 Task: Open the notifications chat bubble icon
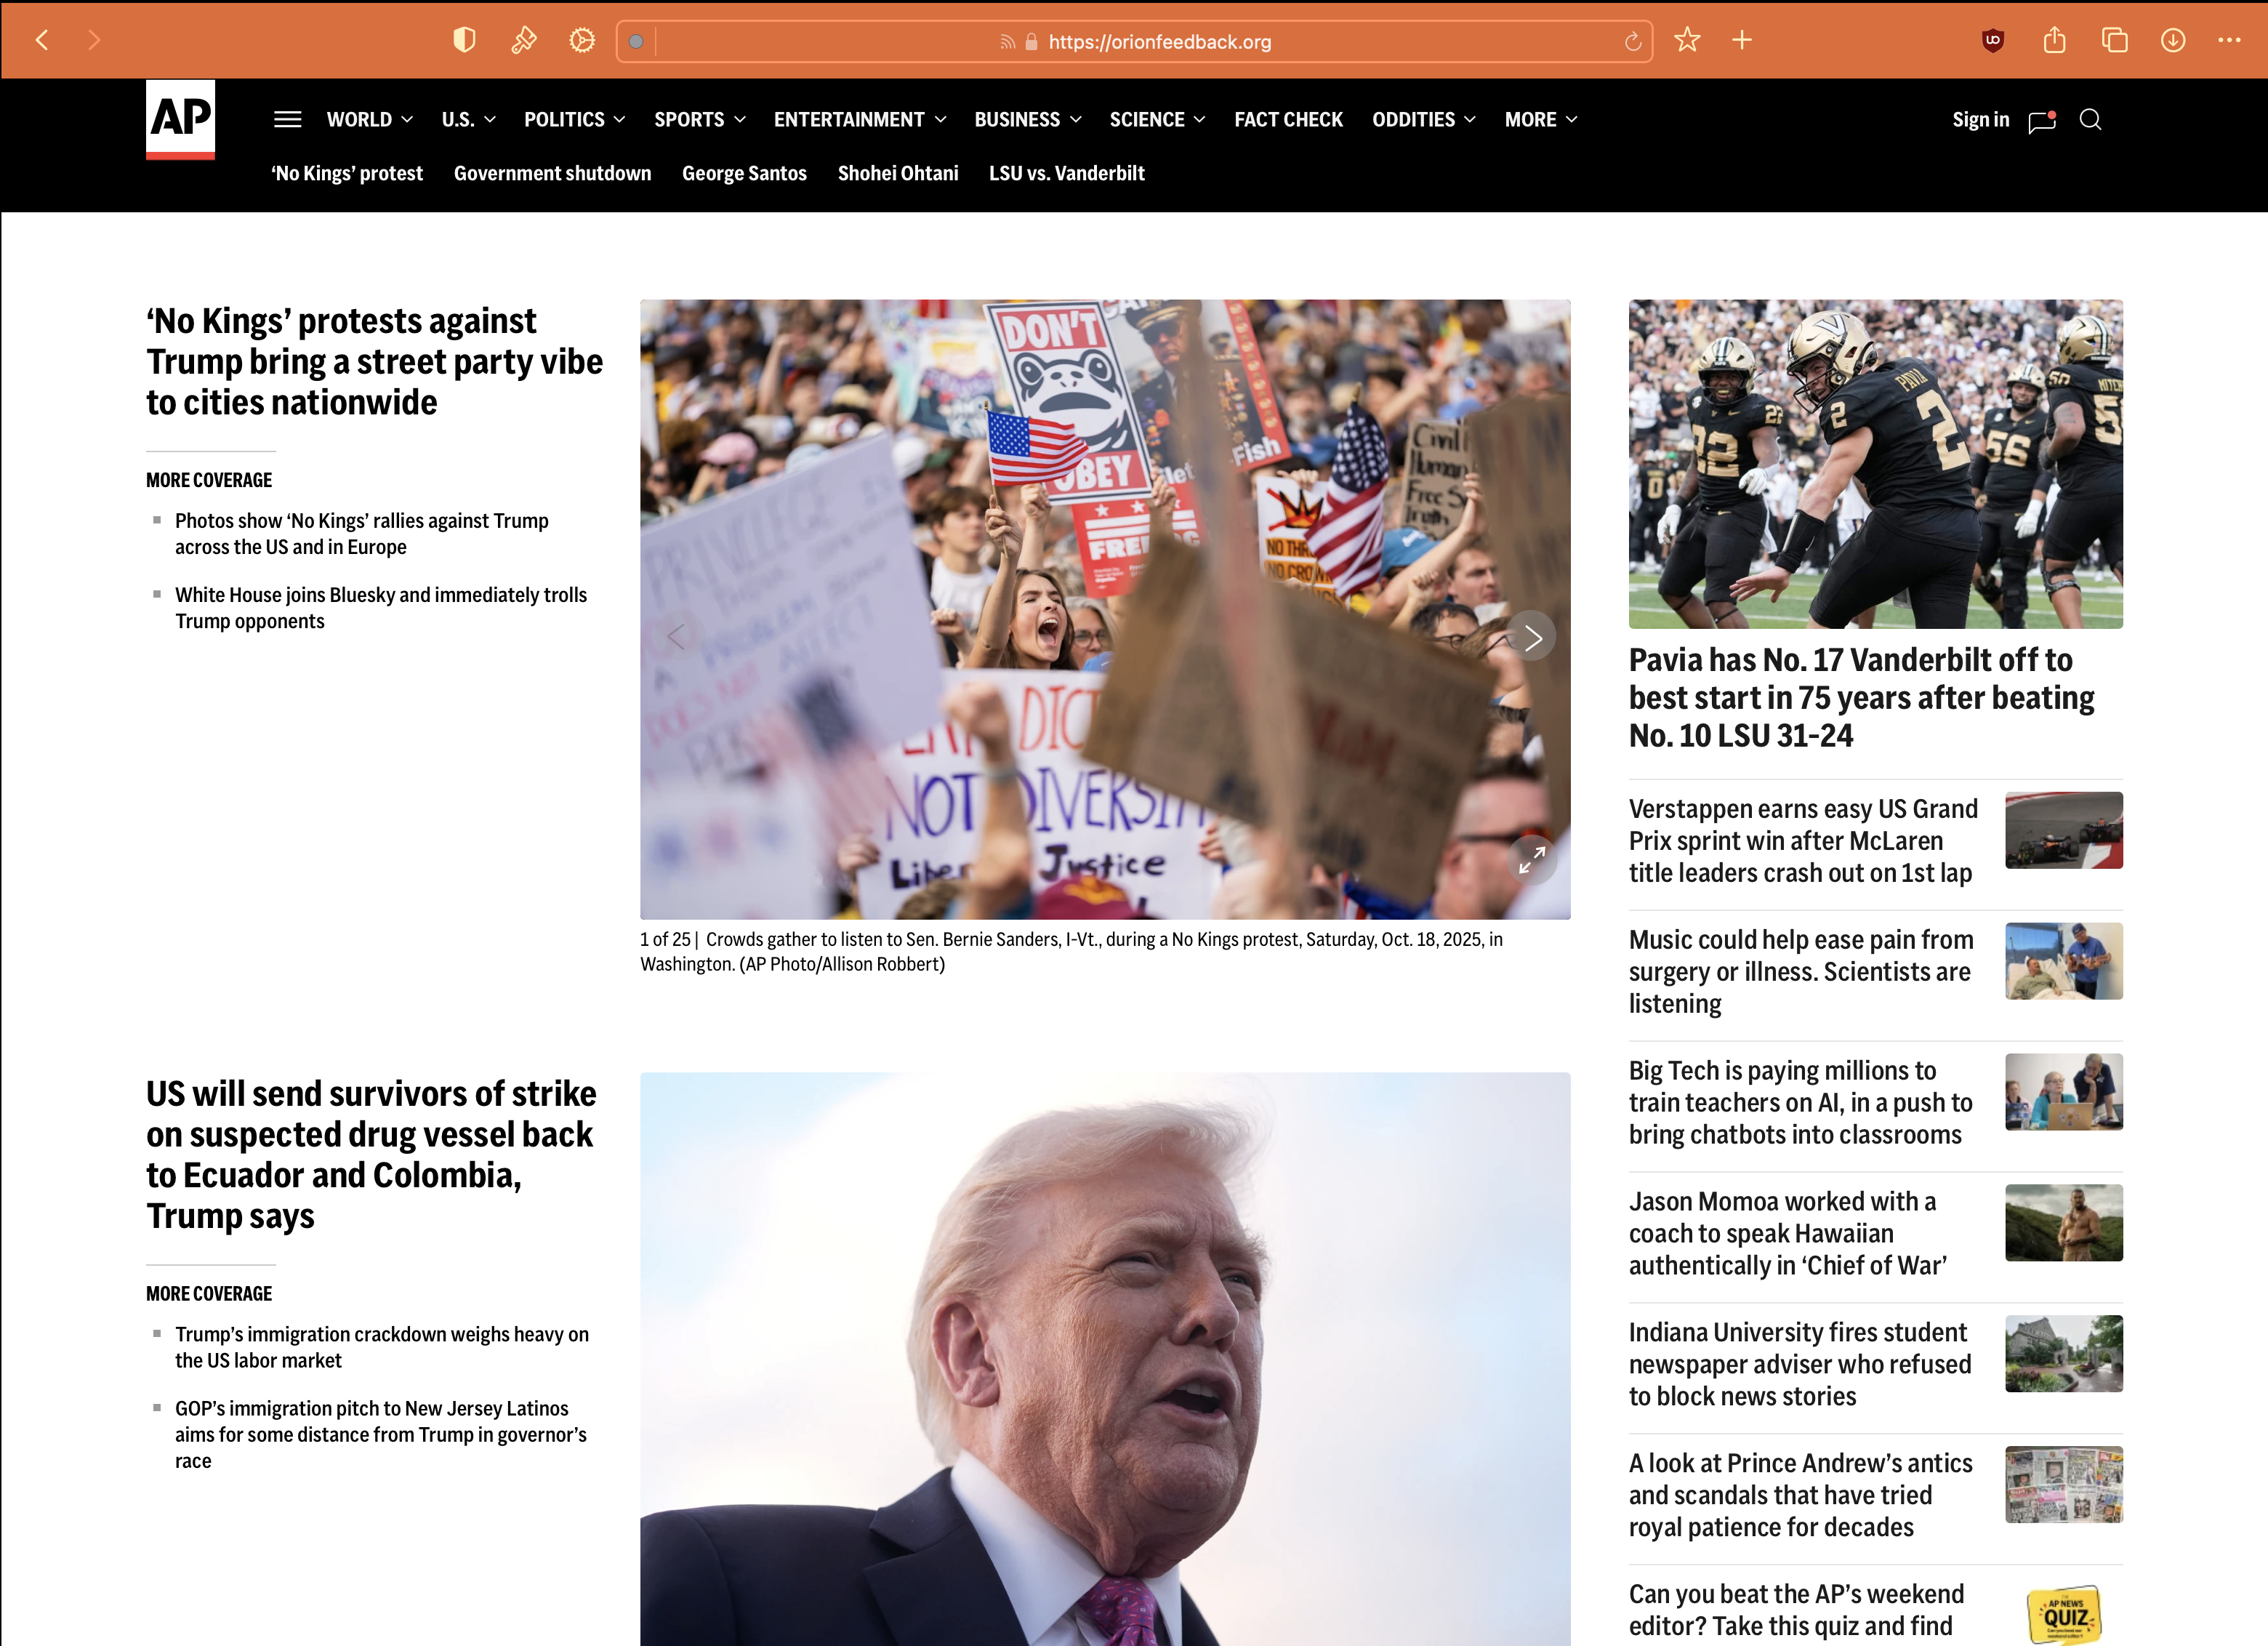tap(2041, 121)
